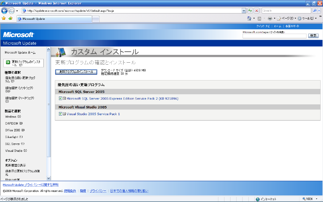Click the 各国のサイト link
Viewport: 323px width, 202px height.
pos(292,26)
